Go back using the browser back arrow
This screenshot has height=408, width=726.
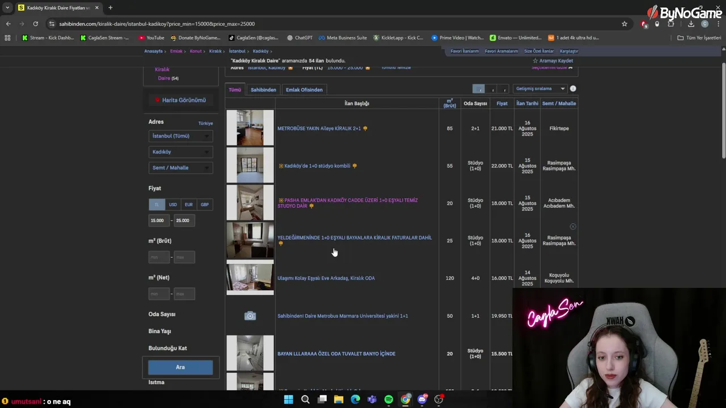[8, 24]
